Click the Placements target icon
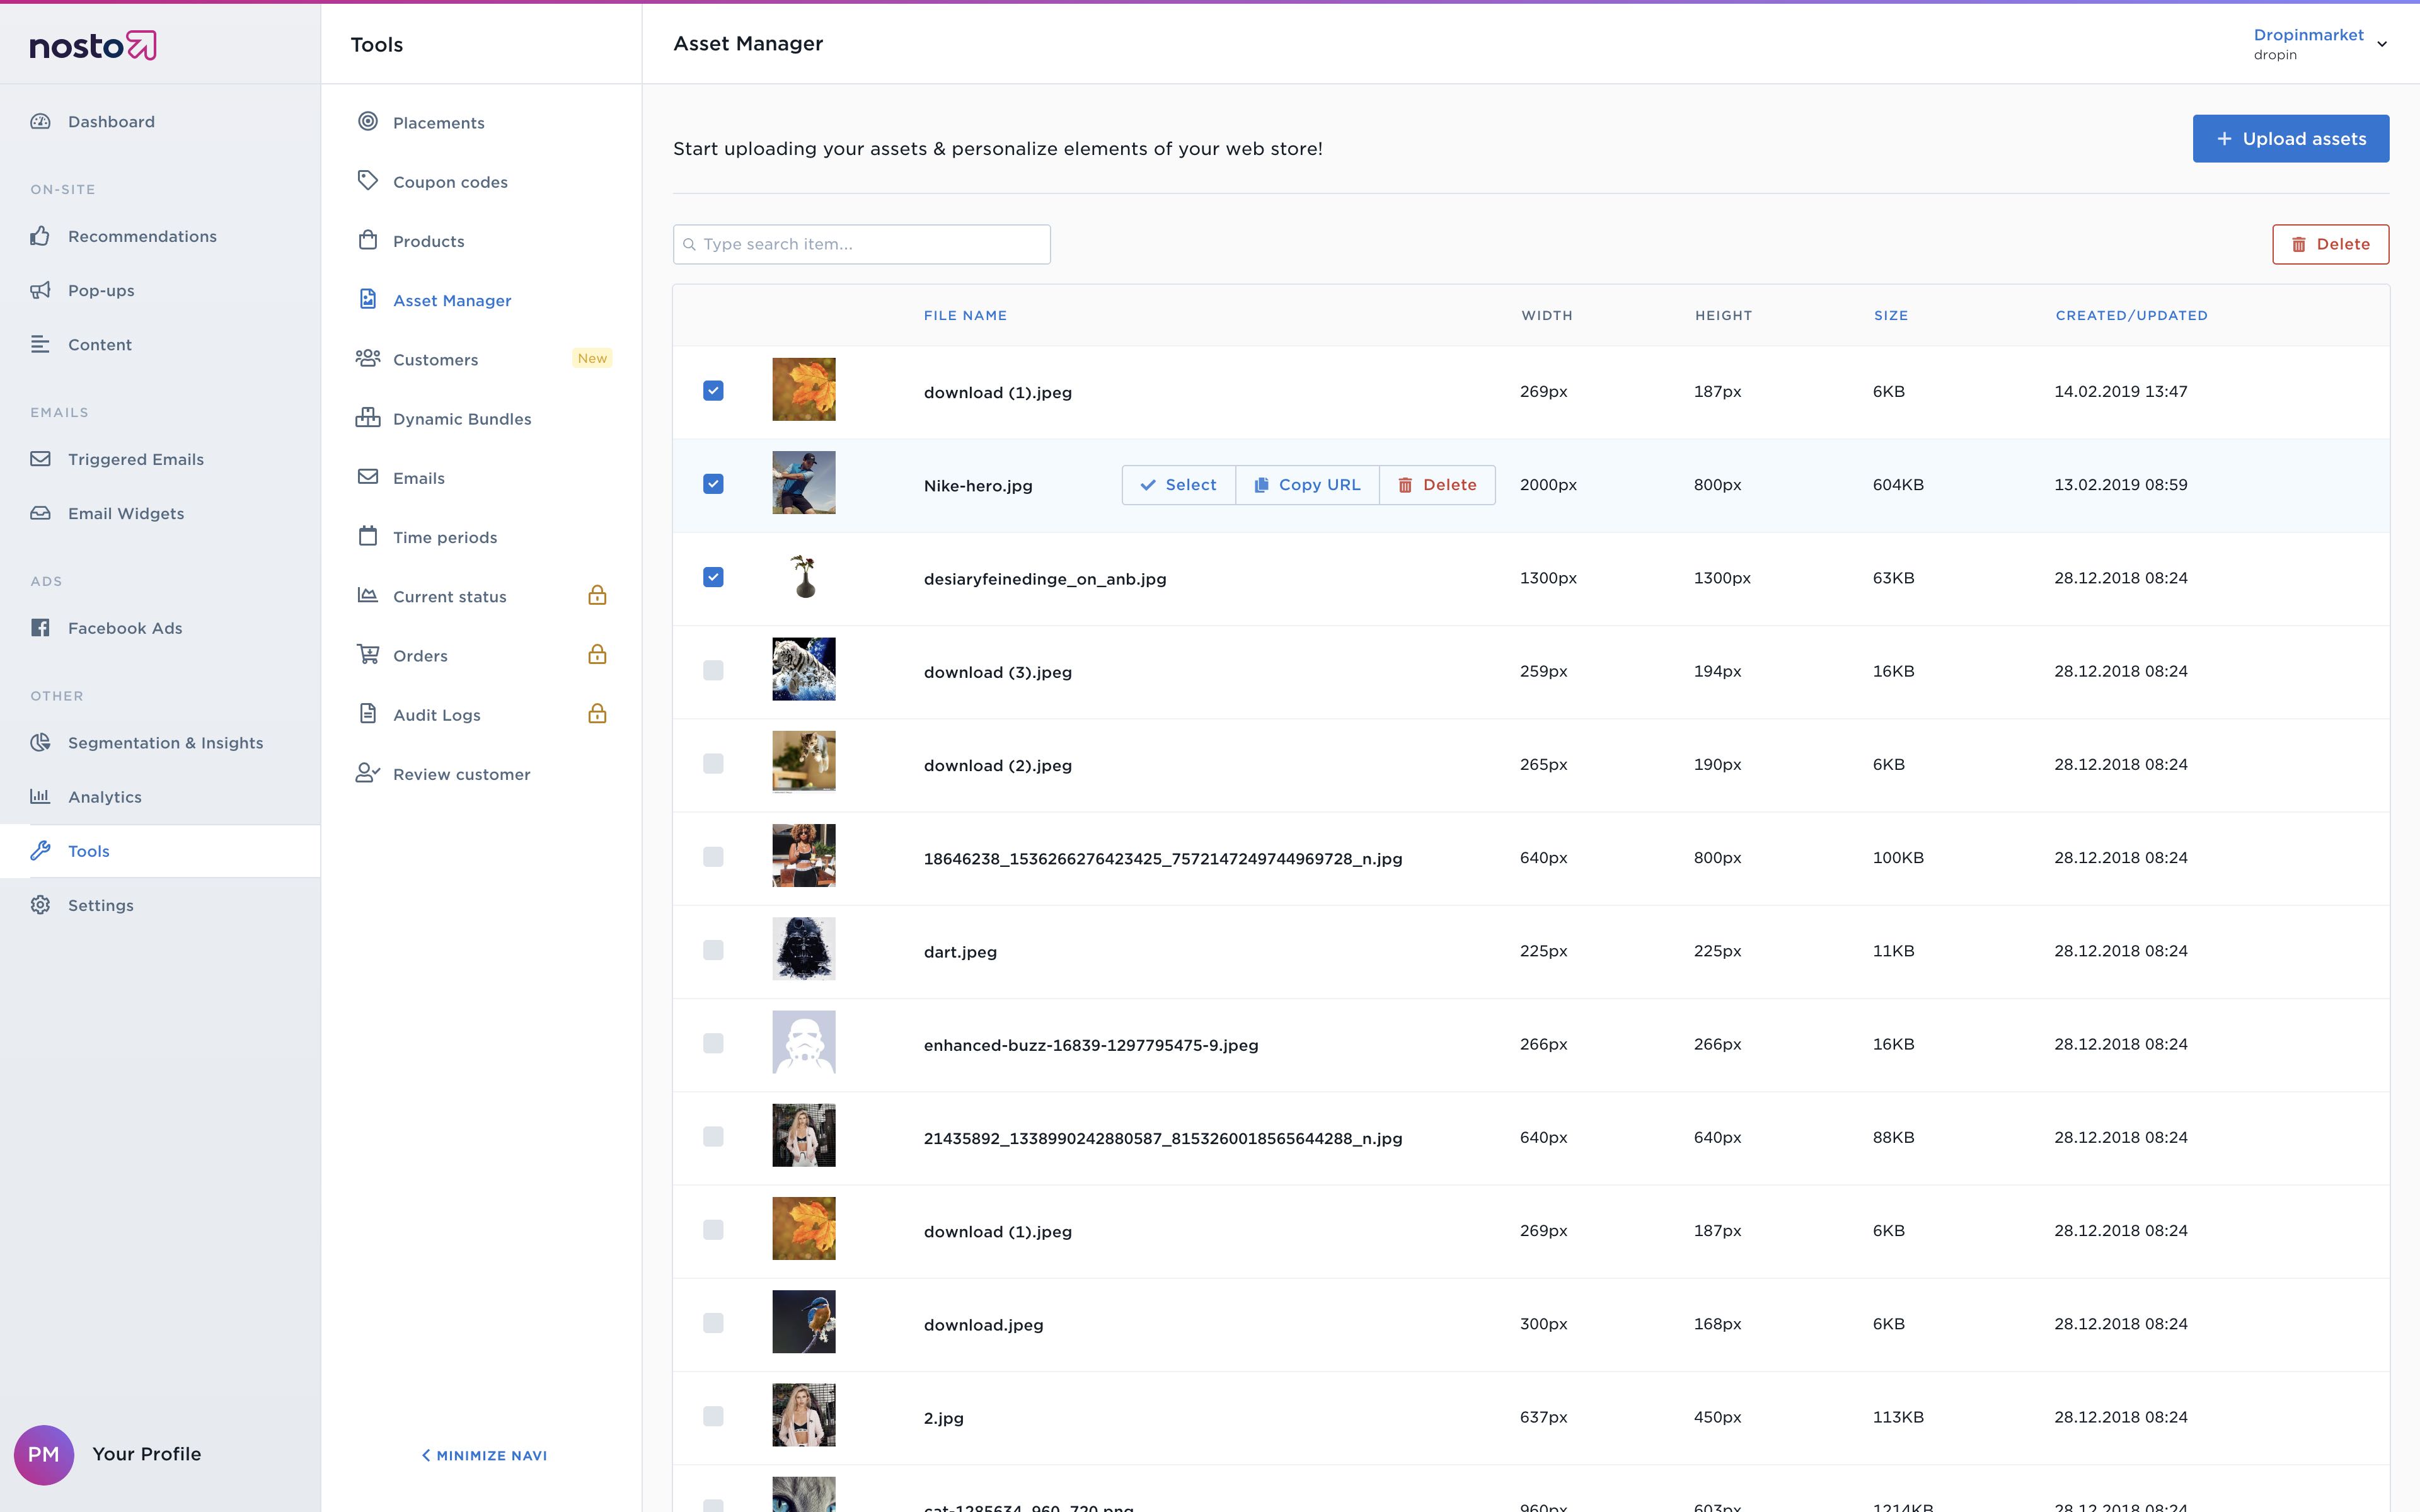 click(368, 121)
